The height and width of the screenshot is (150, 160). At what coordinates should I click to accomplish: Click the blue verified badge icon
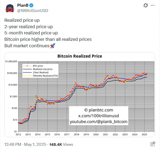pyautogui.click(x=31, y=5)
